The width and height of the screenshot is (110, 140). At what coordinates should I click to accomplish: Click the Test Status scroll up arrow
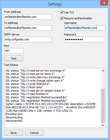(103, 71)
